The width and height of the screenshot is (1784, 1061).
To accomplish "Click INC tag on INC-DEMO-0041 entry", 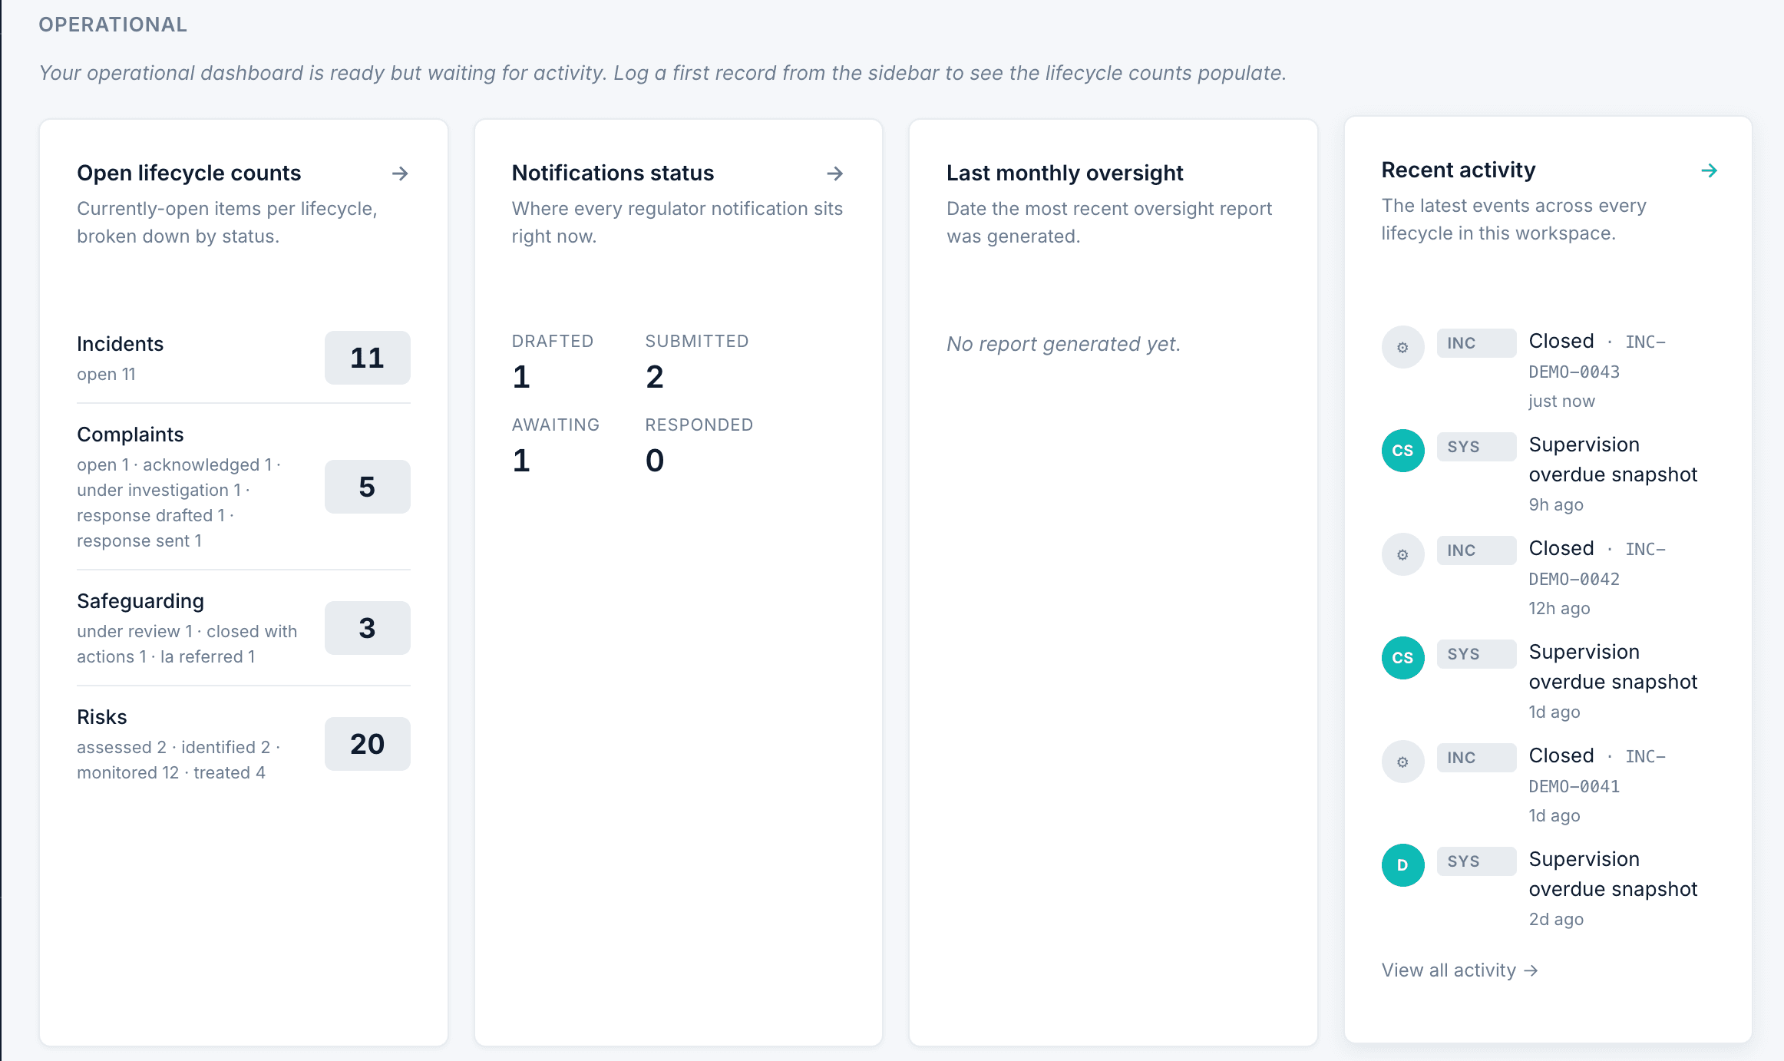I will [1476, 758].
